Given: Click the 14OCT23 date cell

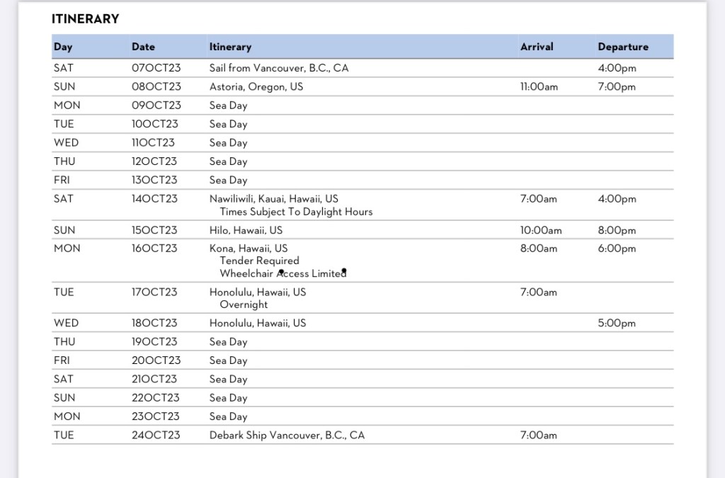Looking at the screenshot, I should (x=154, y=199).
